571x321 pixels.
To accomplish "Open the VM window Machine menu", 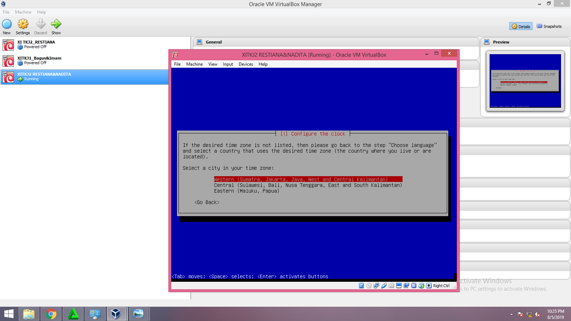I will 194,64.
